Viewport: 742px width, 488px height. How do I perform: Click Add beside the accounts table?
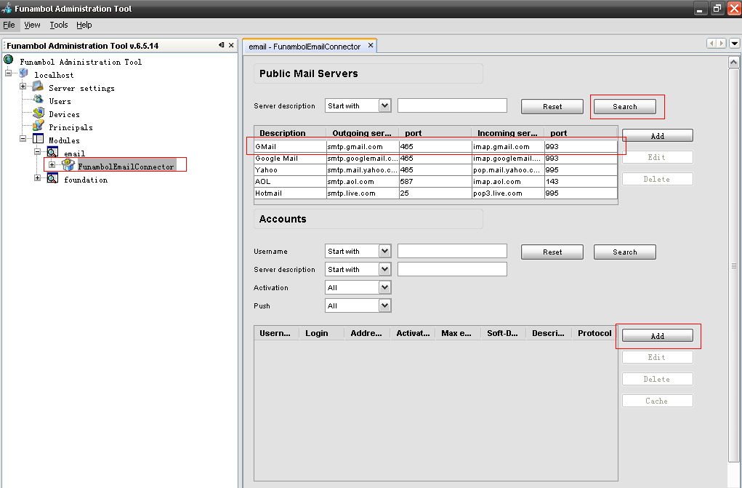[x=657, y=336]
